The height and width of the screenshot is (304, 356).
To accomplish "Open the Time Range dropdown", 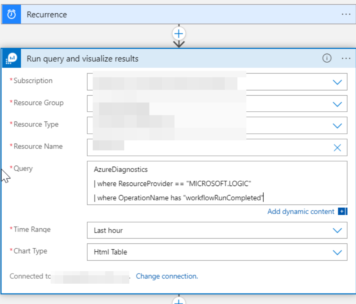I will 337,230.
